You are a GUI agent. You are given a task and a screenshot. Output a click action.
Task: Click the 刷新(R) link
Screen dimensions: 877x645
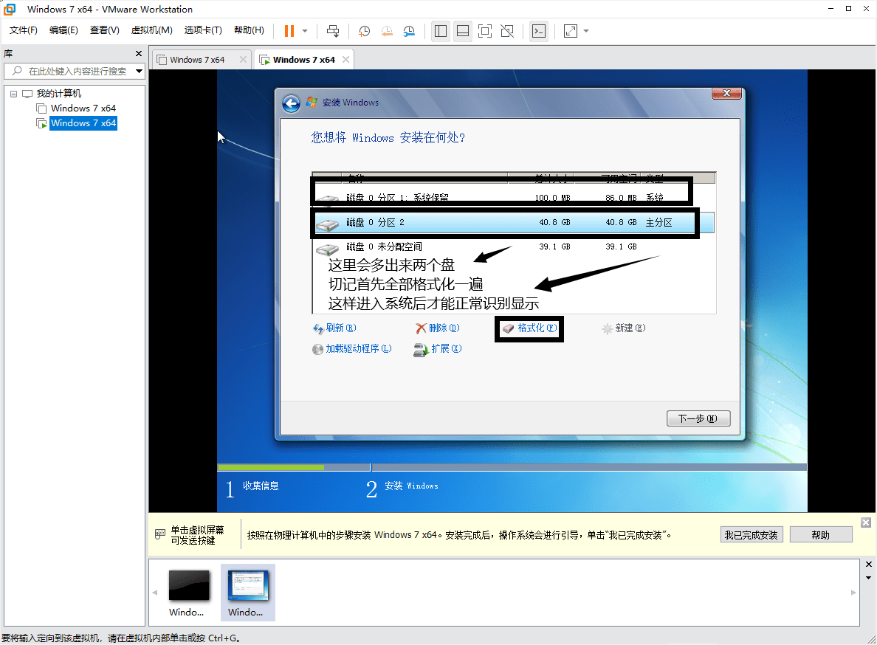point(334,328)
